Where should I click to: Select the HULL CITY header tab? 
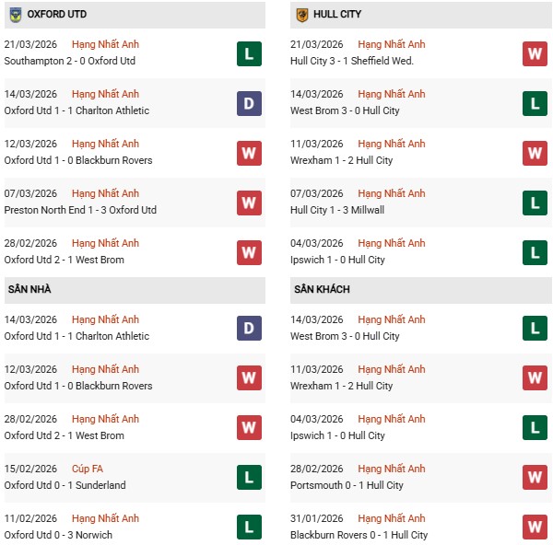tap(338, 15)
